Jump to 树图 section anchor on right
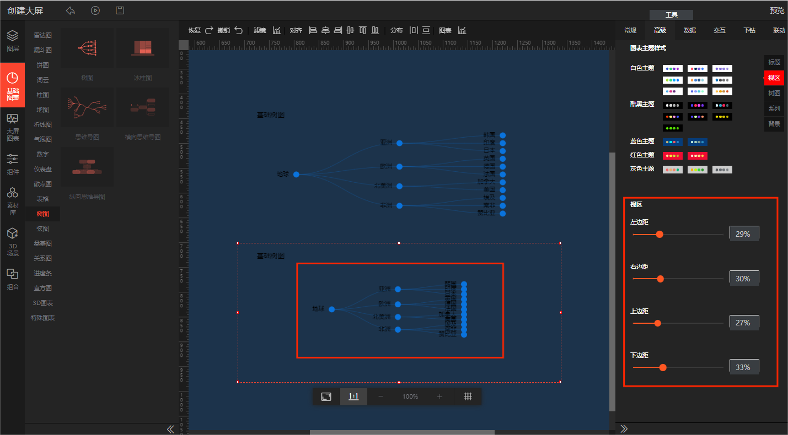The width and height of the screenshot is (788, 435). coord(774,93)
